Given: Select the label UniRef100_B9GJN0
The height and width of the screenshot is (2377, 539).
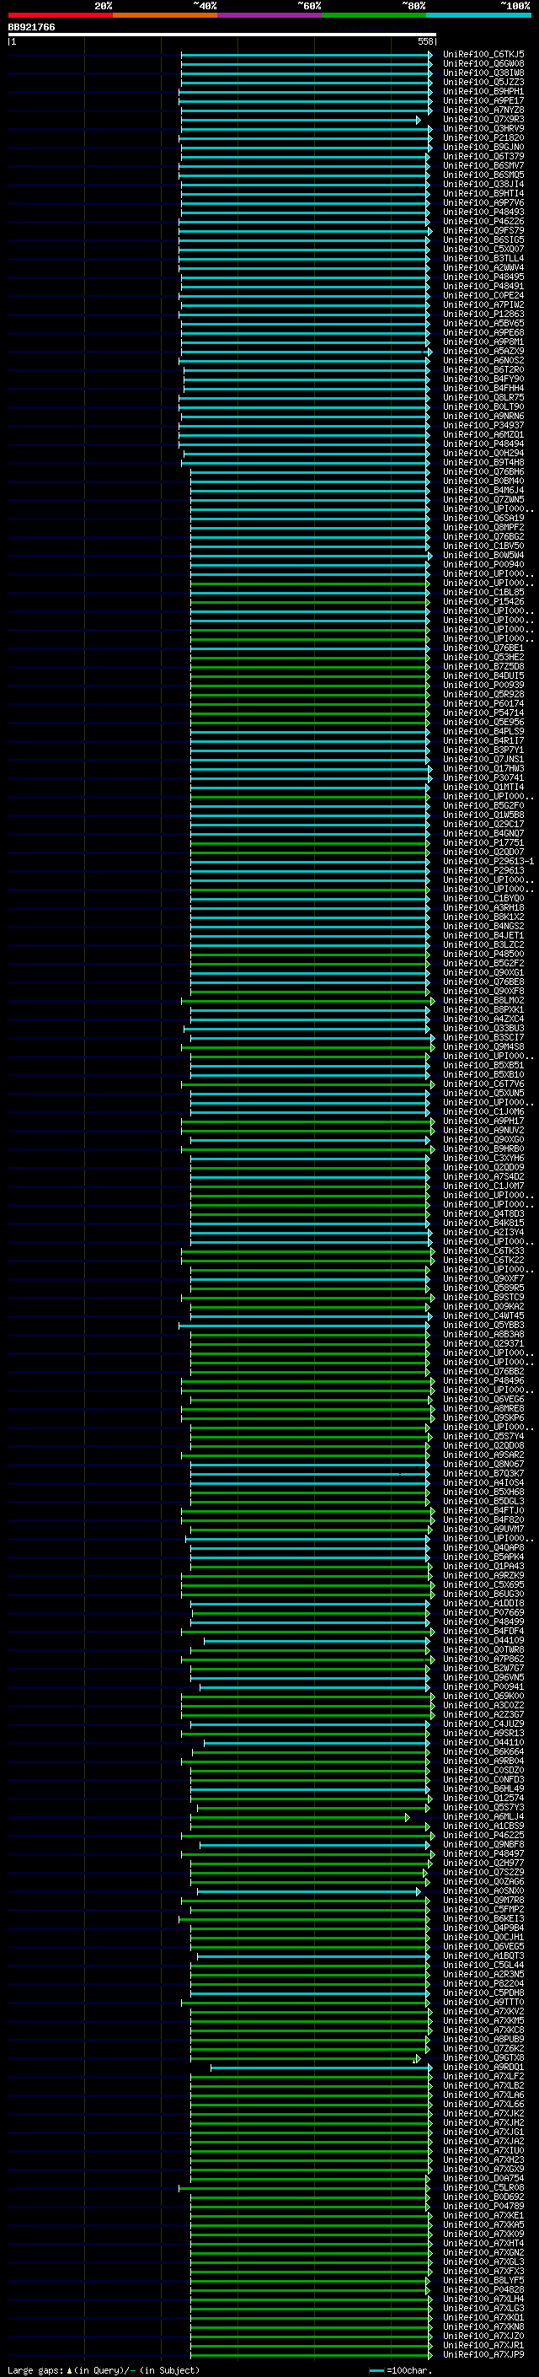Looking at the screenshot, I should [483, 147].
